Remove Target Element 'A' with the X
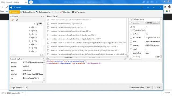The image size is (172, 96). tap(26, 88)
